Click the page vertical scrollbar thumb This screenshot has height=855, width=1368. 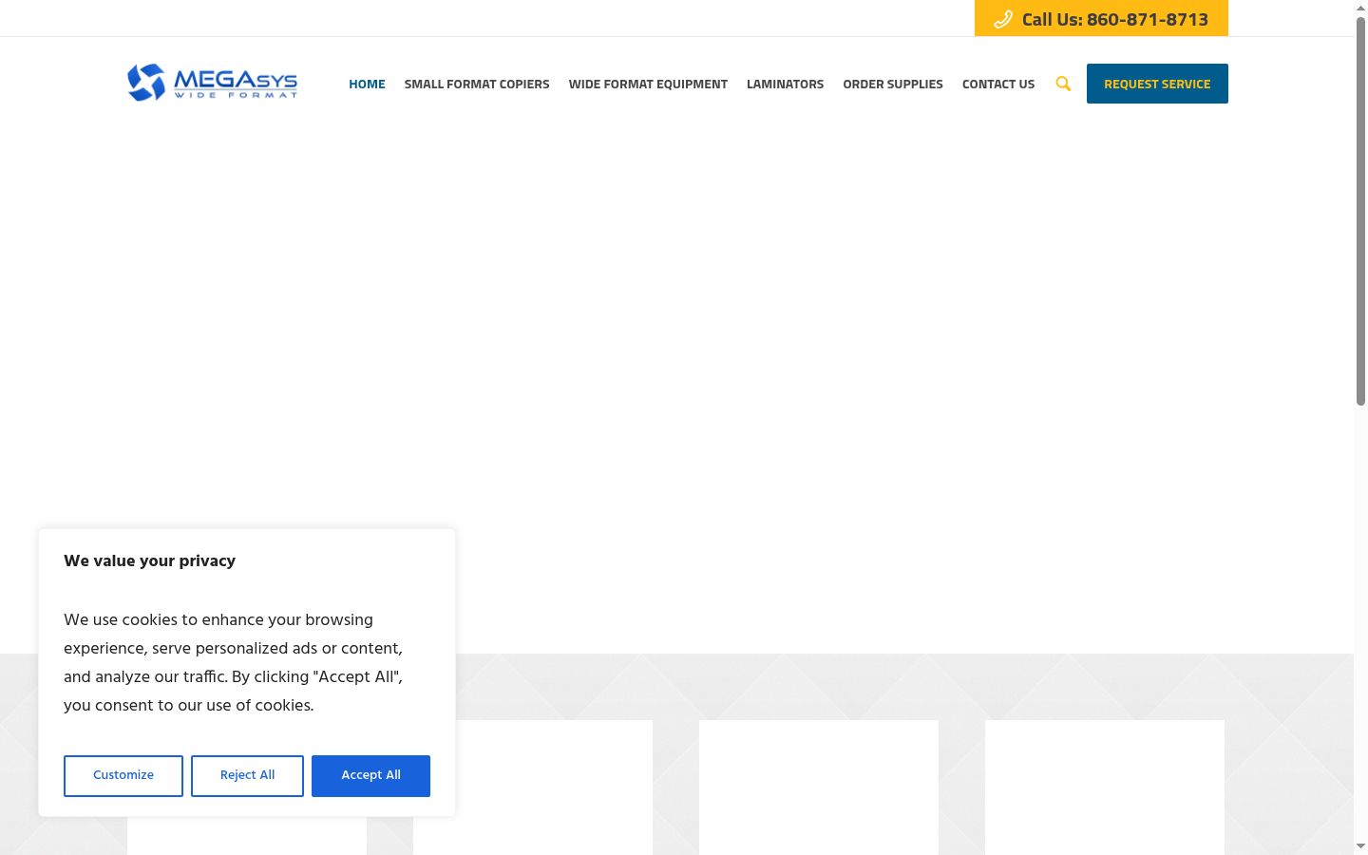tap(1360, 211)
